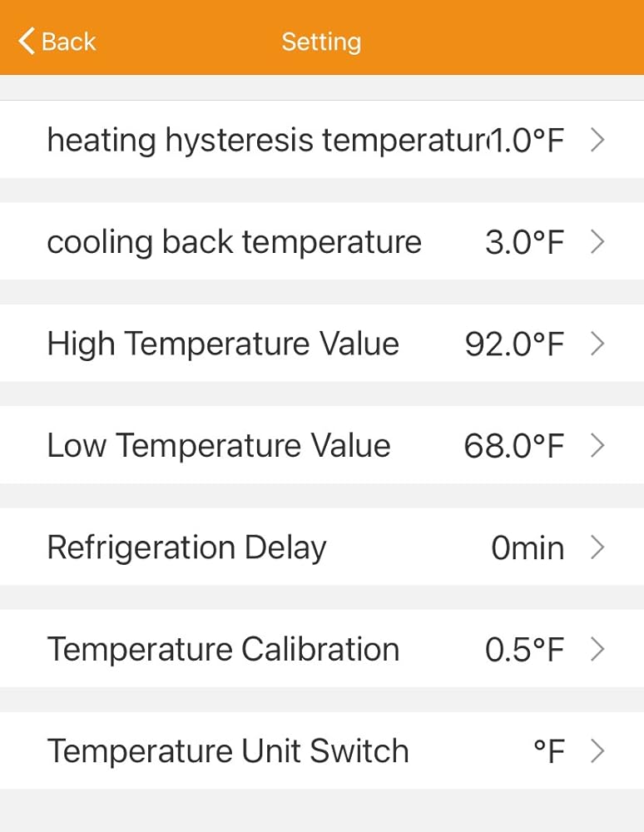Click the Back text button
The height and width of the screenshot is (832, 644).
[x=69, y=41]
